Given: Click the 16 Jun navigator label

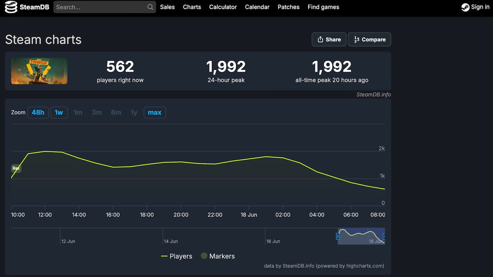Looking at the screenshot, I should click(273, 241).
